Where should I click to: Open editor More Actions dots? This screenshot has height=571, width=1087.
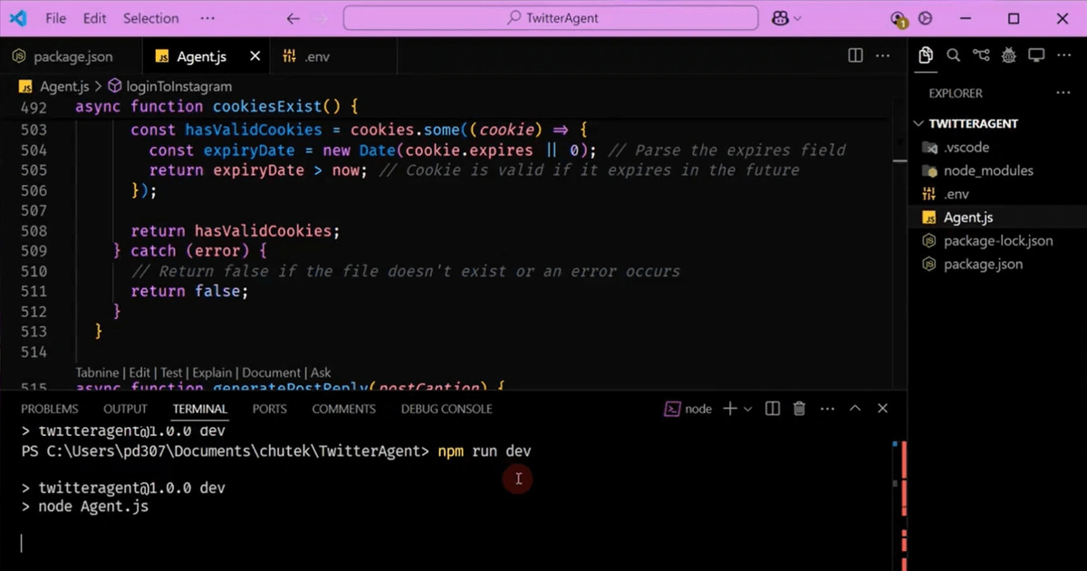point(883,56)
